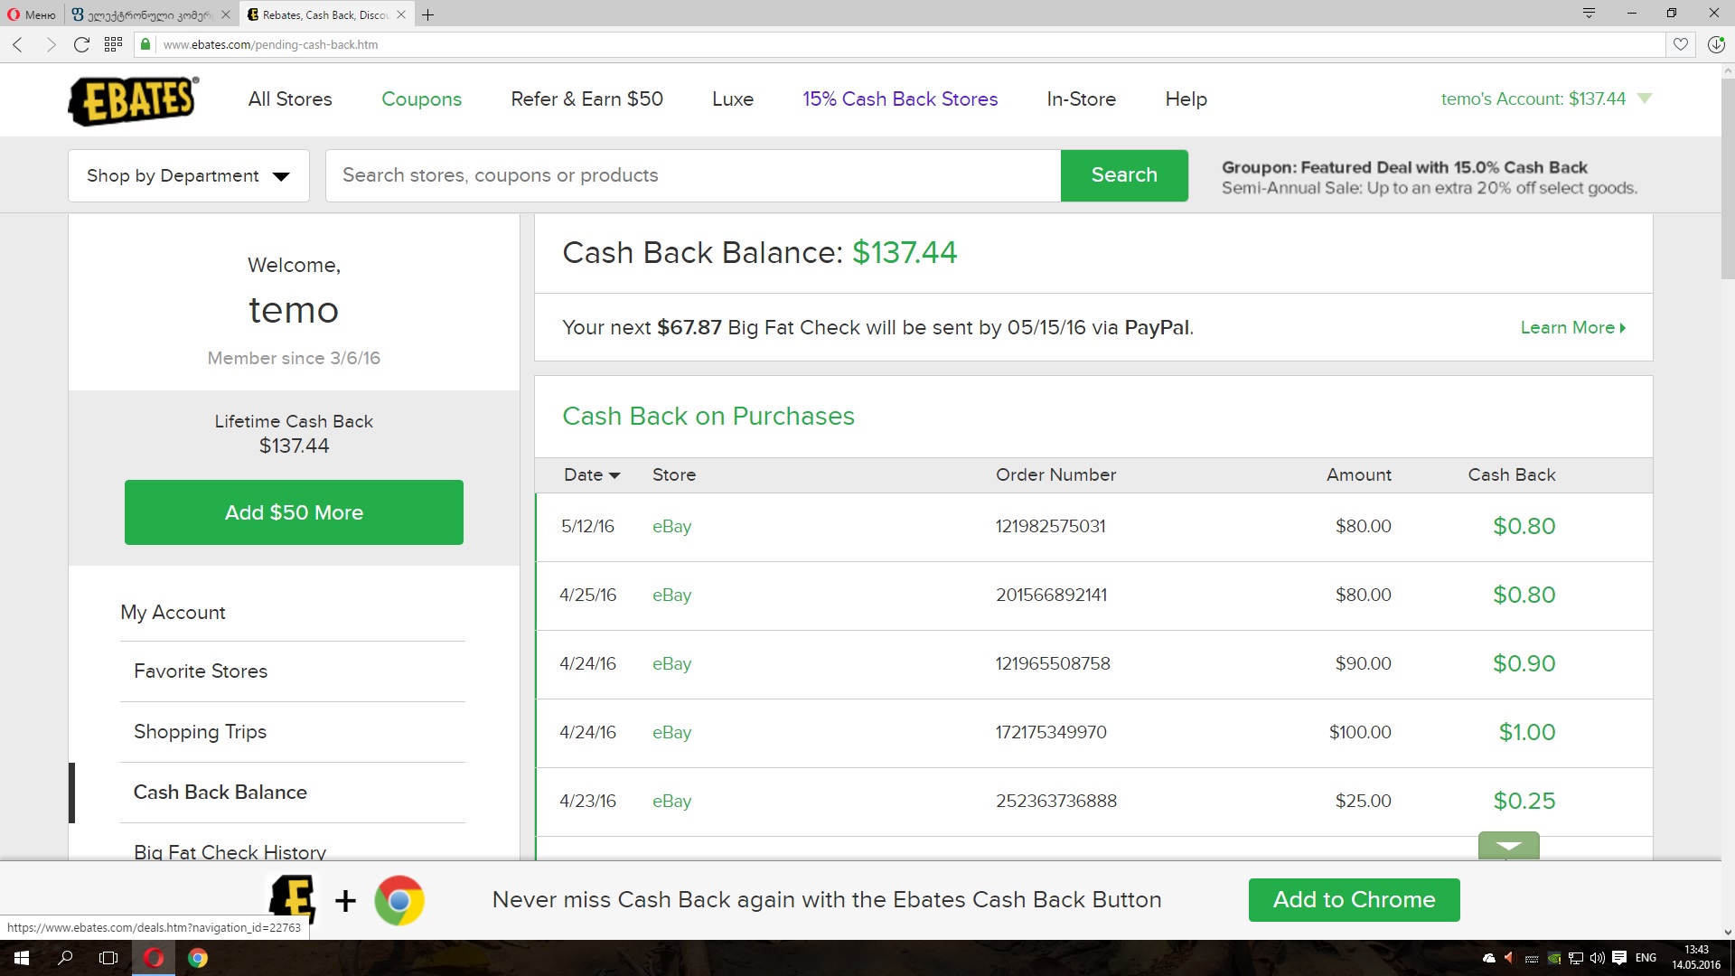Open the Learn More link
1735x976 pixels.
coord(1572,328)
